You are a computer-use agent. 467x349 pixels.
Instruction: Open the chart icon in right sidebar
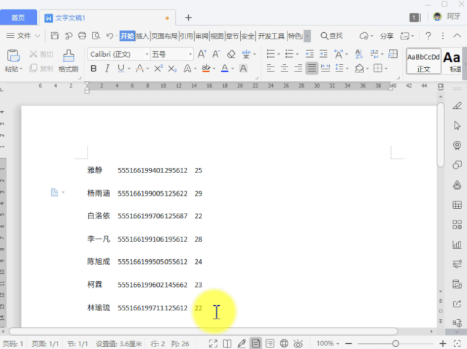(458, 245)
